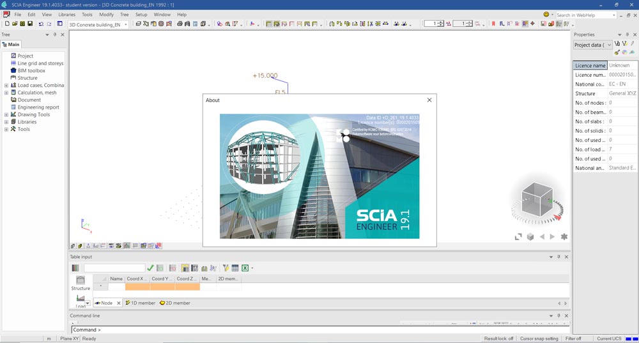Click the next view right arrow
The image size is (639, 343).
(552, 237)
